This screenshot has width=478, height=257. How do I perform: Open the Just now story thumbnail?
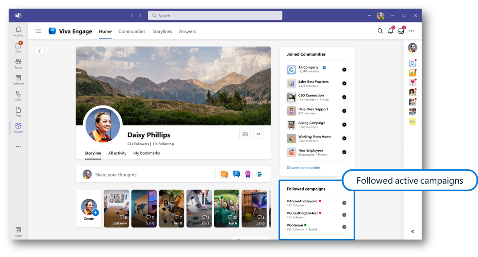coord(117,208)
